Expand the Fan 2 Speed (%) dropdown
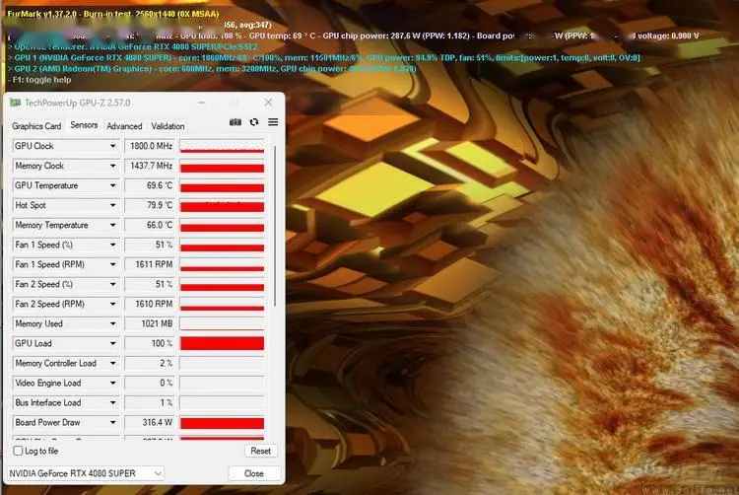 coord(113,284)
